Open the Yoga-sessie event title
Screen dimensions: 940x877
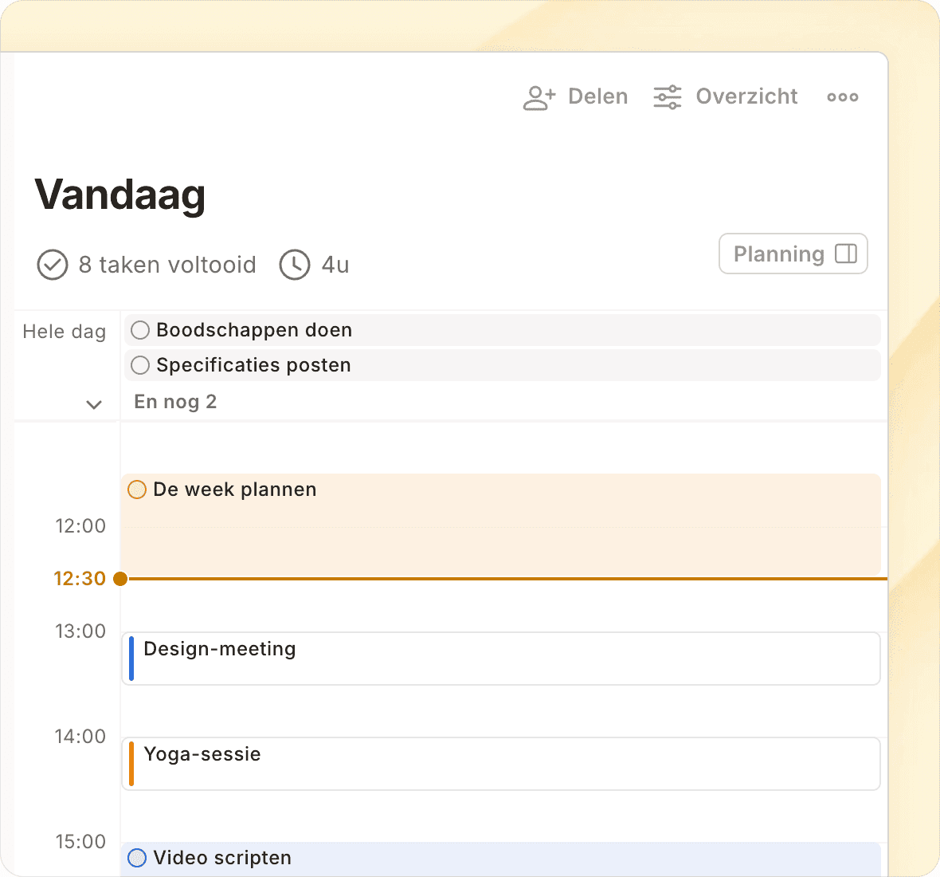point(202,754)
